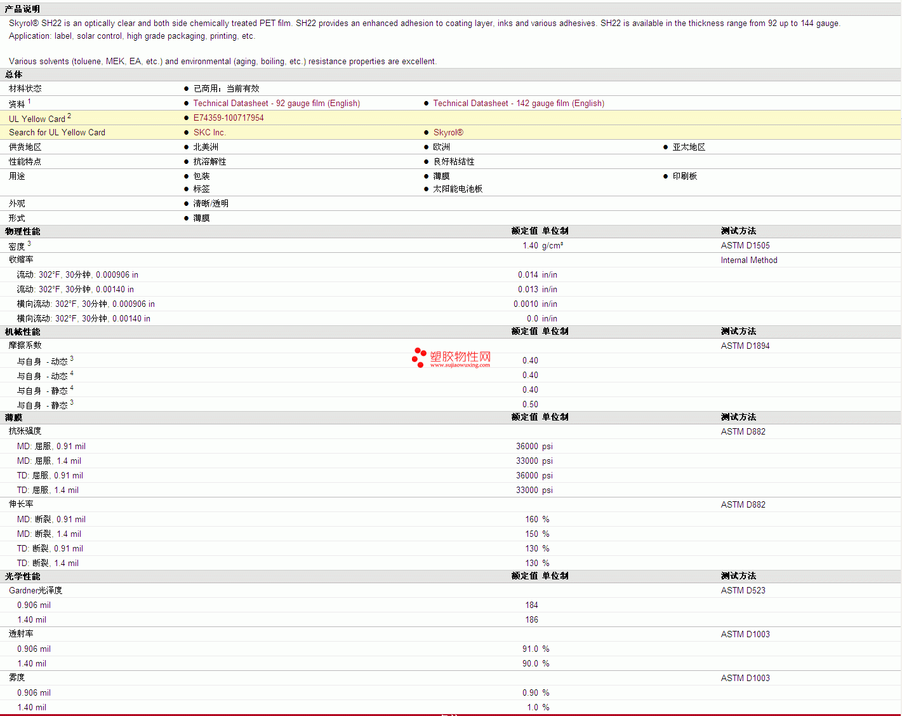Click the friction coefficient value 0.50

[x=530, y=405]
